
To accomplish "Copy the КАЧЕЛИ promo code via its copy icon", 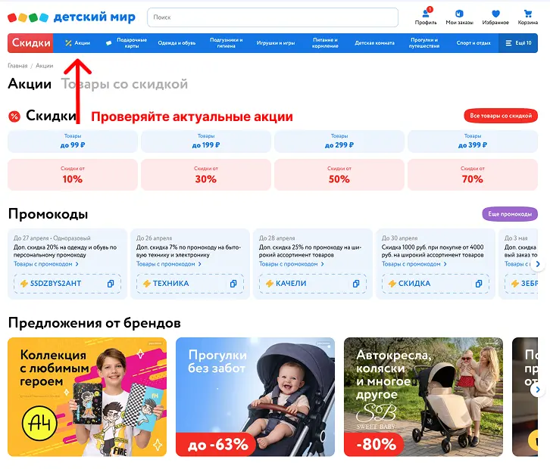I will [356, 284].
